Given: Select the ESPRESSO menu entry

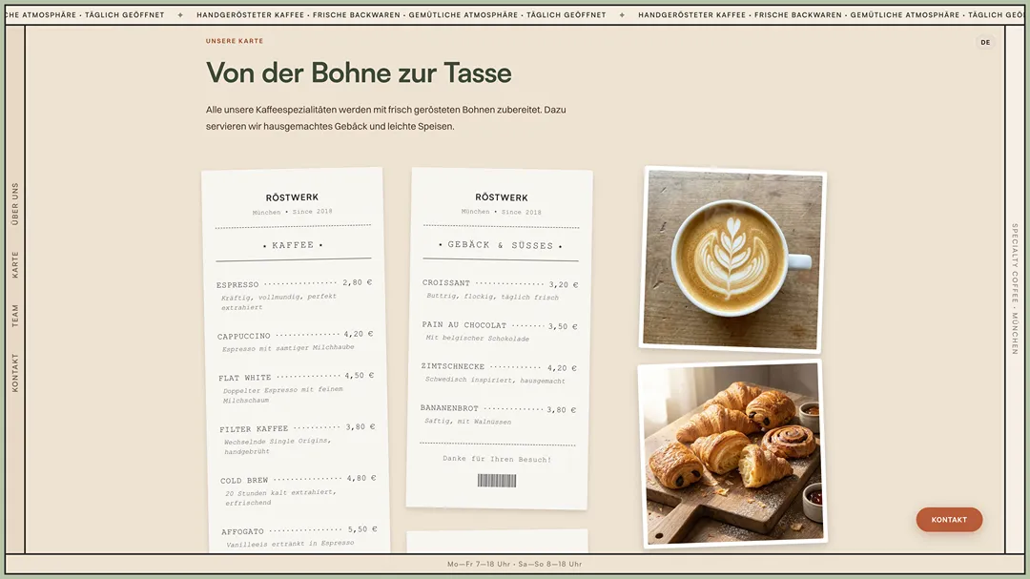Looking at the screenshot, I should coord(296,284).
